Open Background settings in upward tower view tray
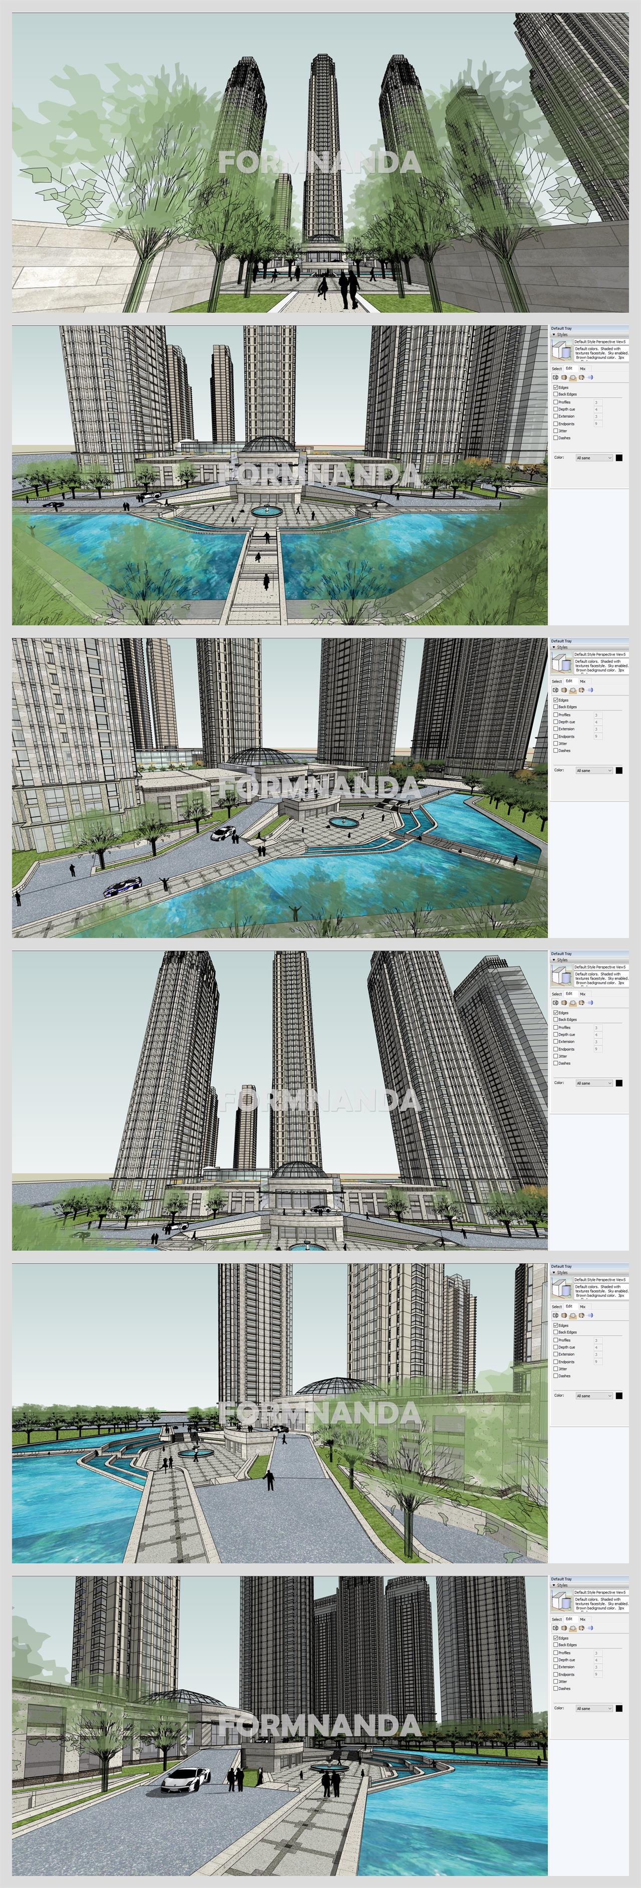 tap(573, 1003)
